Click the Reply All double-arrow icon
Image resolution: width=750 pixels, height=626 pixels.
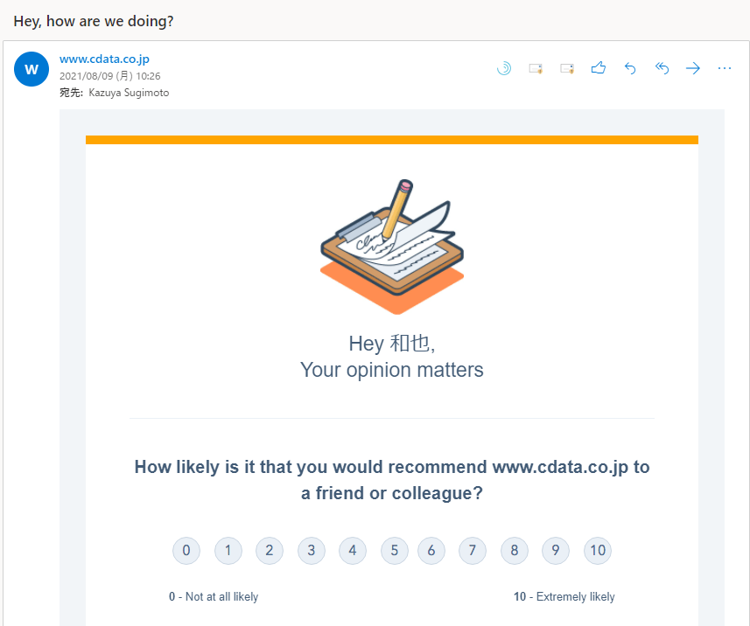point(662,68)
